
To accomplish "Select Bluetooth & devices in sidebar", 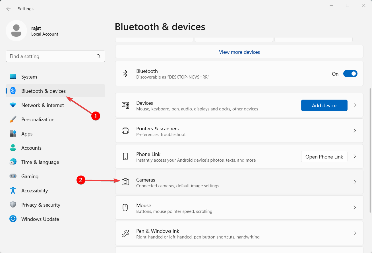I will (x=55, y=91).
